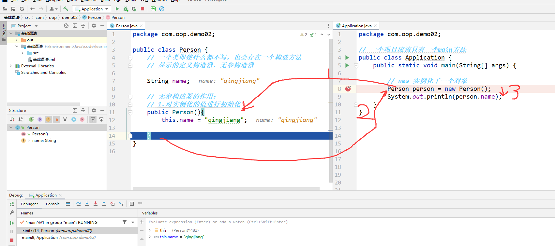This screenshot has width=555, height=246.
Task: Run Application with the green play icon
Action: pyautogui.click(x=117, y=9)
